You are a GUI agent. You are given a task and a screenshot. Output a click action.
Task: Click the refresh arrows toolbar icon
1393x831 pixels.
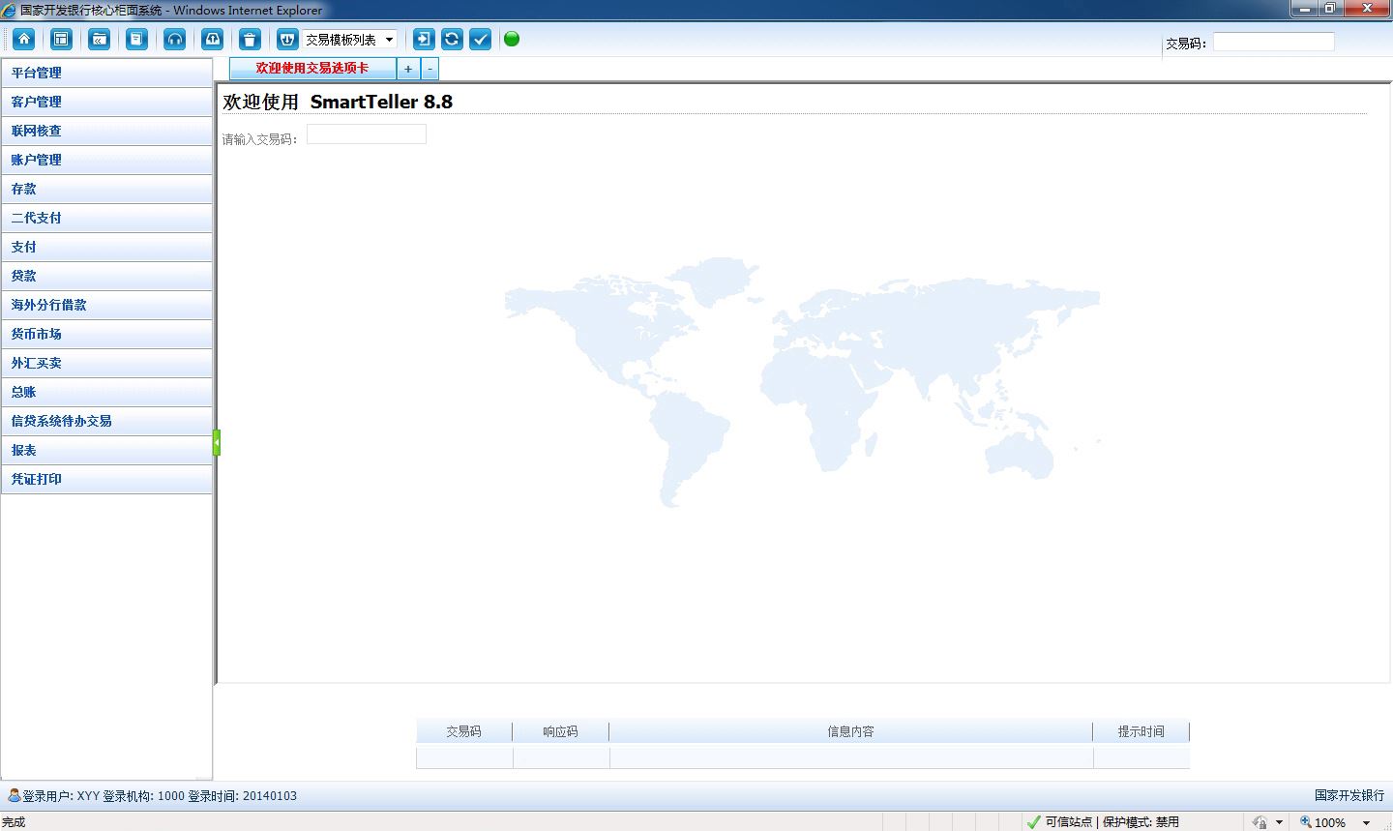452,39
